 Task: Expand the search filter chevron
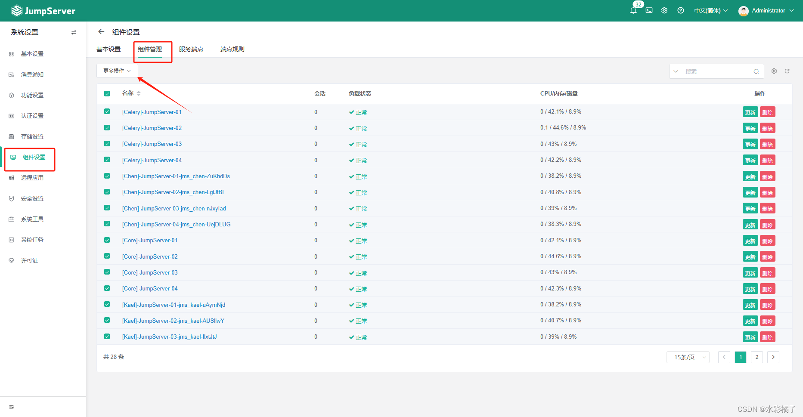click(x=676, y=71)
